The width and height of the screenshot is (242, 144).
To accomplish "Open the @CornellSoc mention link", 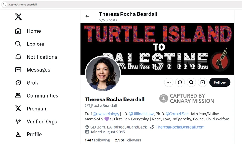I will tap(177, 114).
